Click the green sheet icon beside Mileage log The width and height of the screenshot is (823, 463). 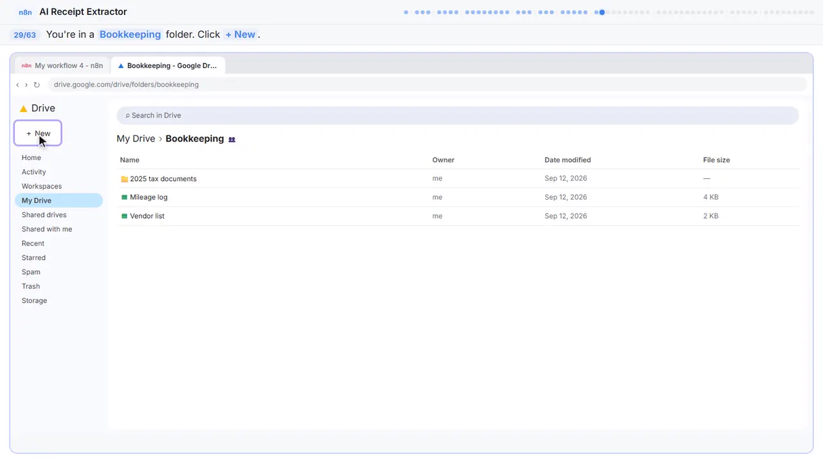(125, 197)
